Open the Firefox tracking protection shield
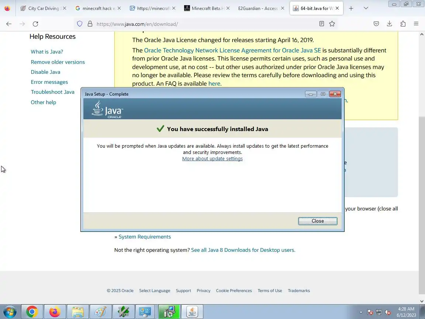Viewport: 425px width, 319px height. [x=80, y=24]
